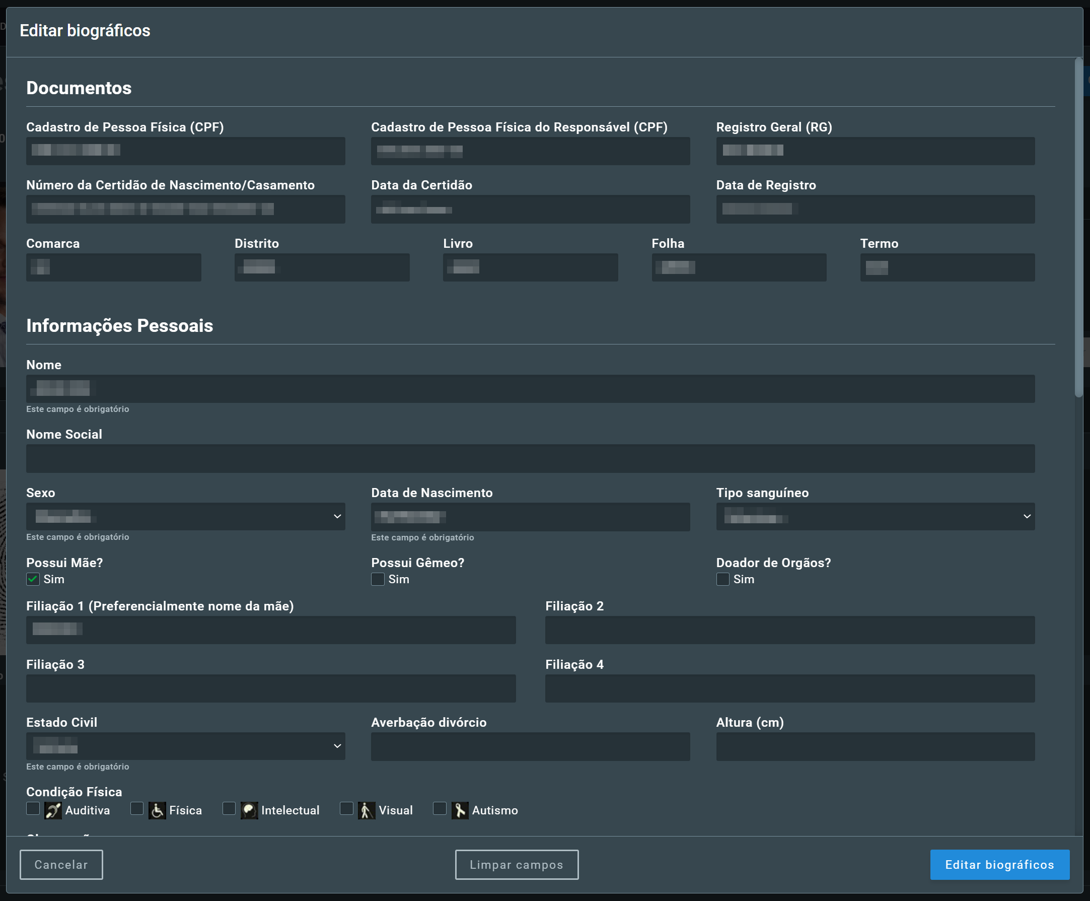The image size is (1090, 901).
Task: Check the Possui Gêmeo Sim checkbox
Action: pyautogui.click(x=378, y=579)
